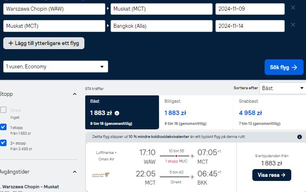
Task: Click info icon next to Bäst price
Action: (117, 113)
